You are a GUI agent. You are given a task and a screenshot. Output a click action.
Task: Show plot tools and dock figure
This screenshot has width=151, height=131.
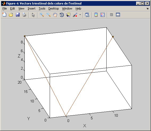pos(118,15)
